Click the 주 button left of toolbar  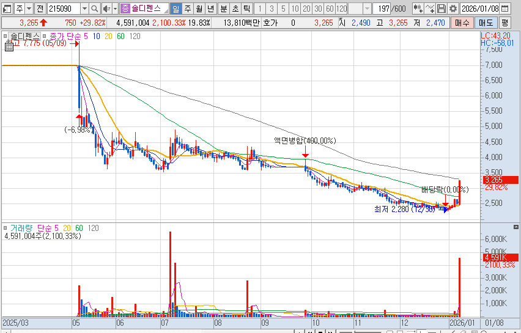coord(20,9)
